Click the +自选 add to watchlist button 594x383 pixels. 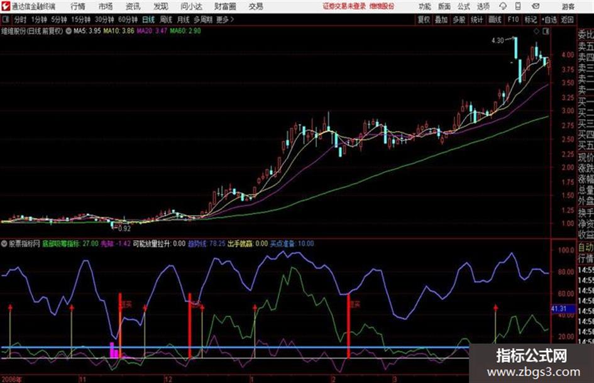point(549,19)
